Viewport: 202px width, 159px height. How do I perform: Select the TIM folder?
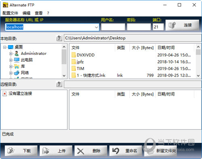pos(80,69)
